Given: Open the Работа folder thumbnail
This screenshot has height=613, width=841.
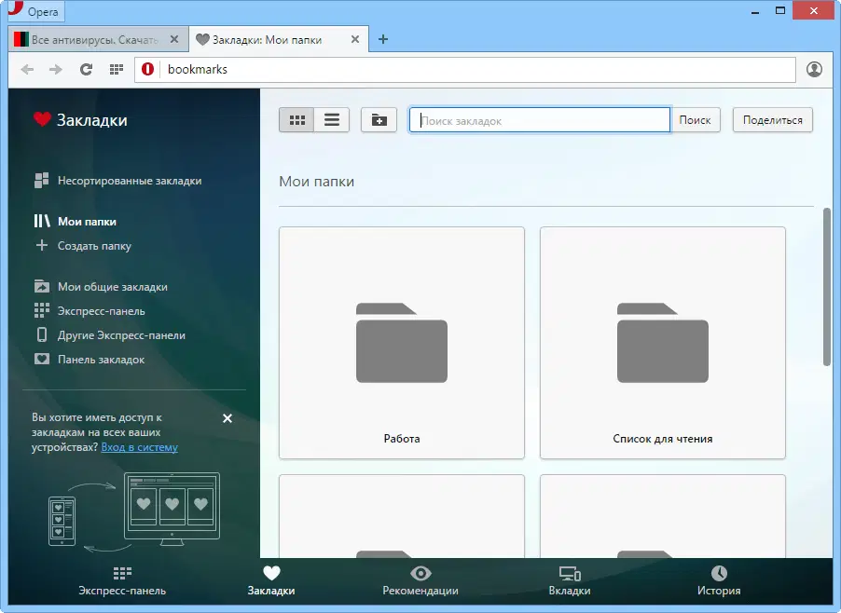Looking at the screenshot, I should (401, 342).
